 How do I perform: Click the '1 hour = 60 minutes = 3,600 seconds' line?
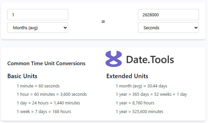click(52, 94)
